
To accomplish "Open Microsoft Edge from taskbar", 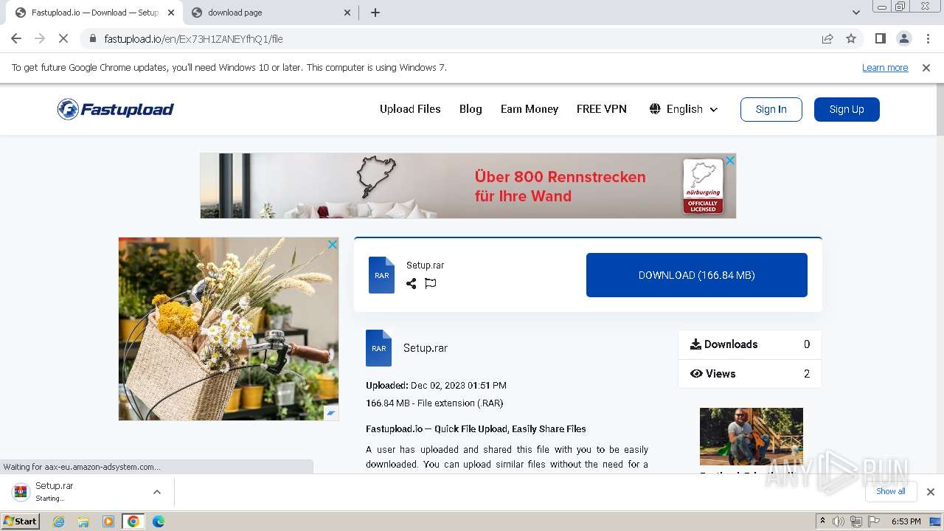I will tap(158, 521).
